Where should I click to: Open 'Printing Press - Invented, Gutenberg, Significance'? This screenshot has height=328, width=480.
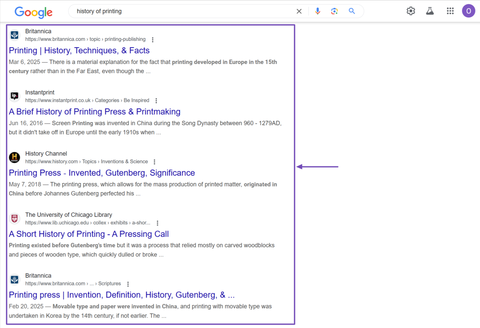(x=102, y=173)
